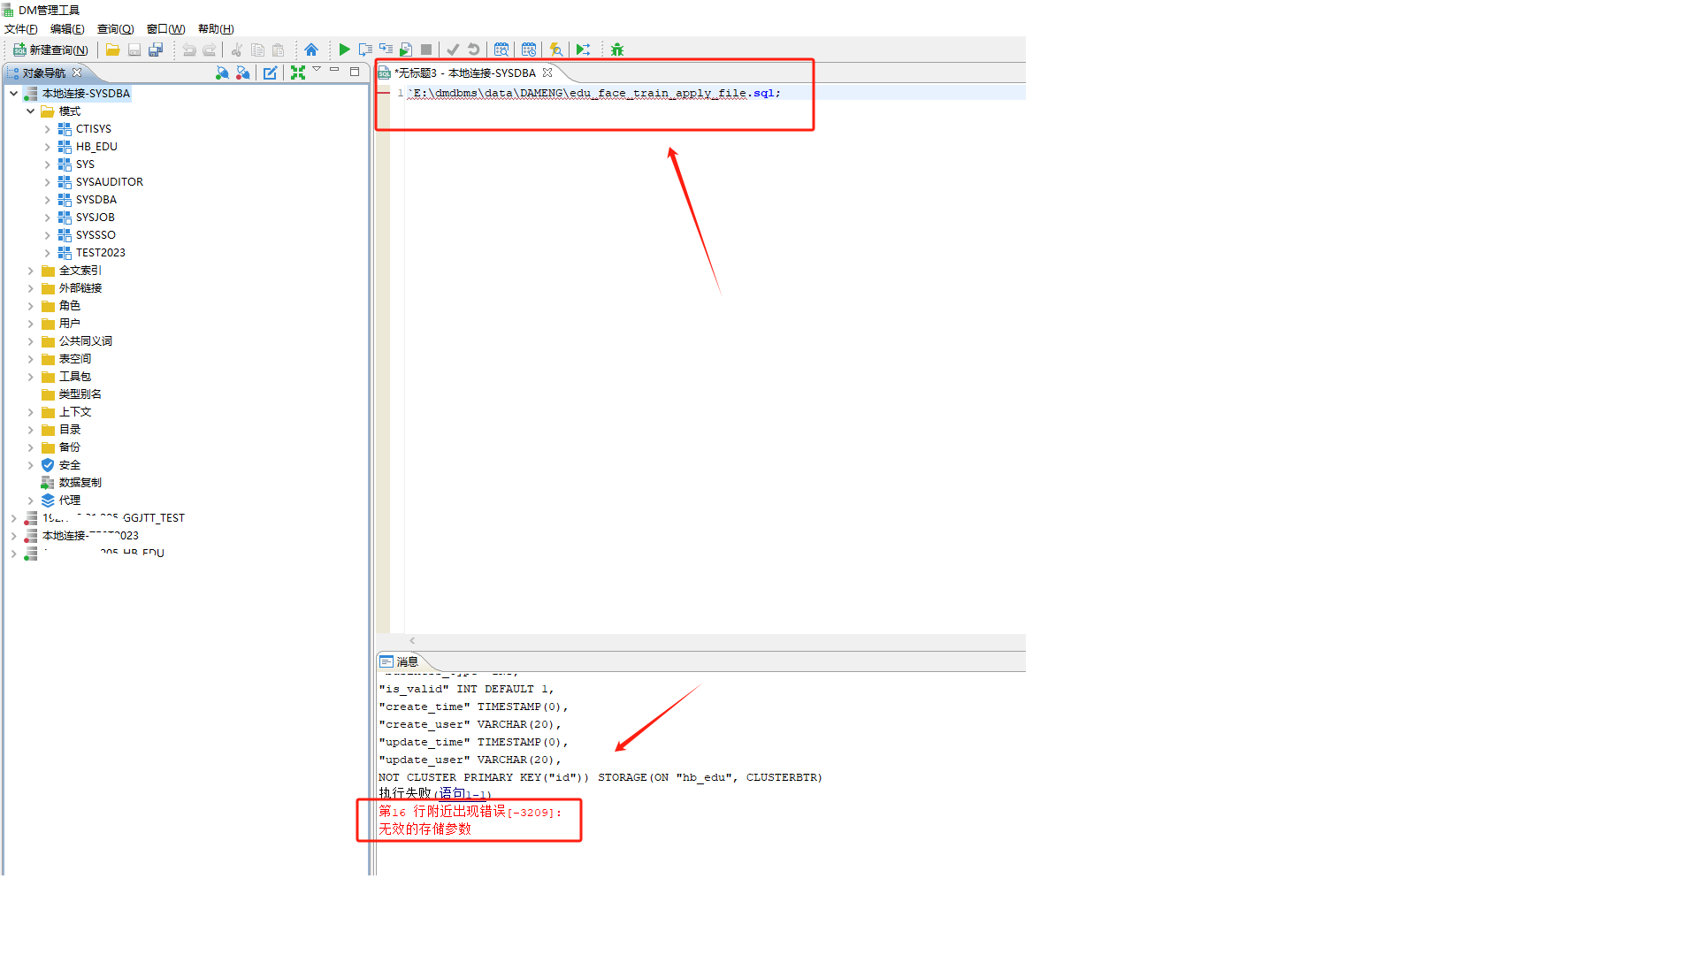The width and height of the screenshot is (1698, 955).
Task: Click the green debug bug icon
Action: tap(617, 50)
